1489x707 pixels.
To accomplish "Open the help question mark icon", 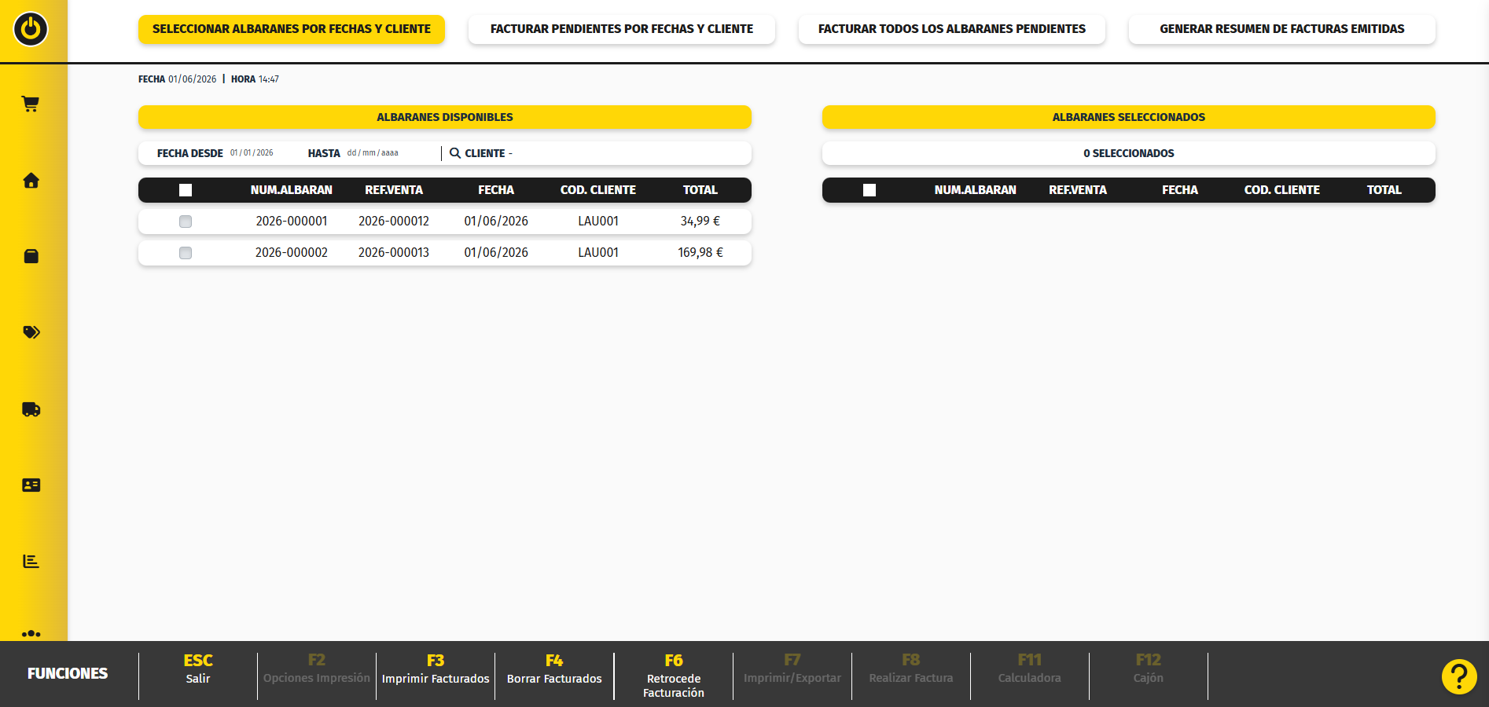I will [1459, 676].
